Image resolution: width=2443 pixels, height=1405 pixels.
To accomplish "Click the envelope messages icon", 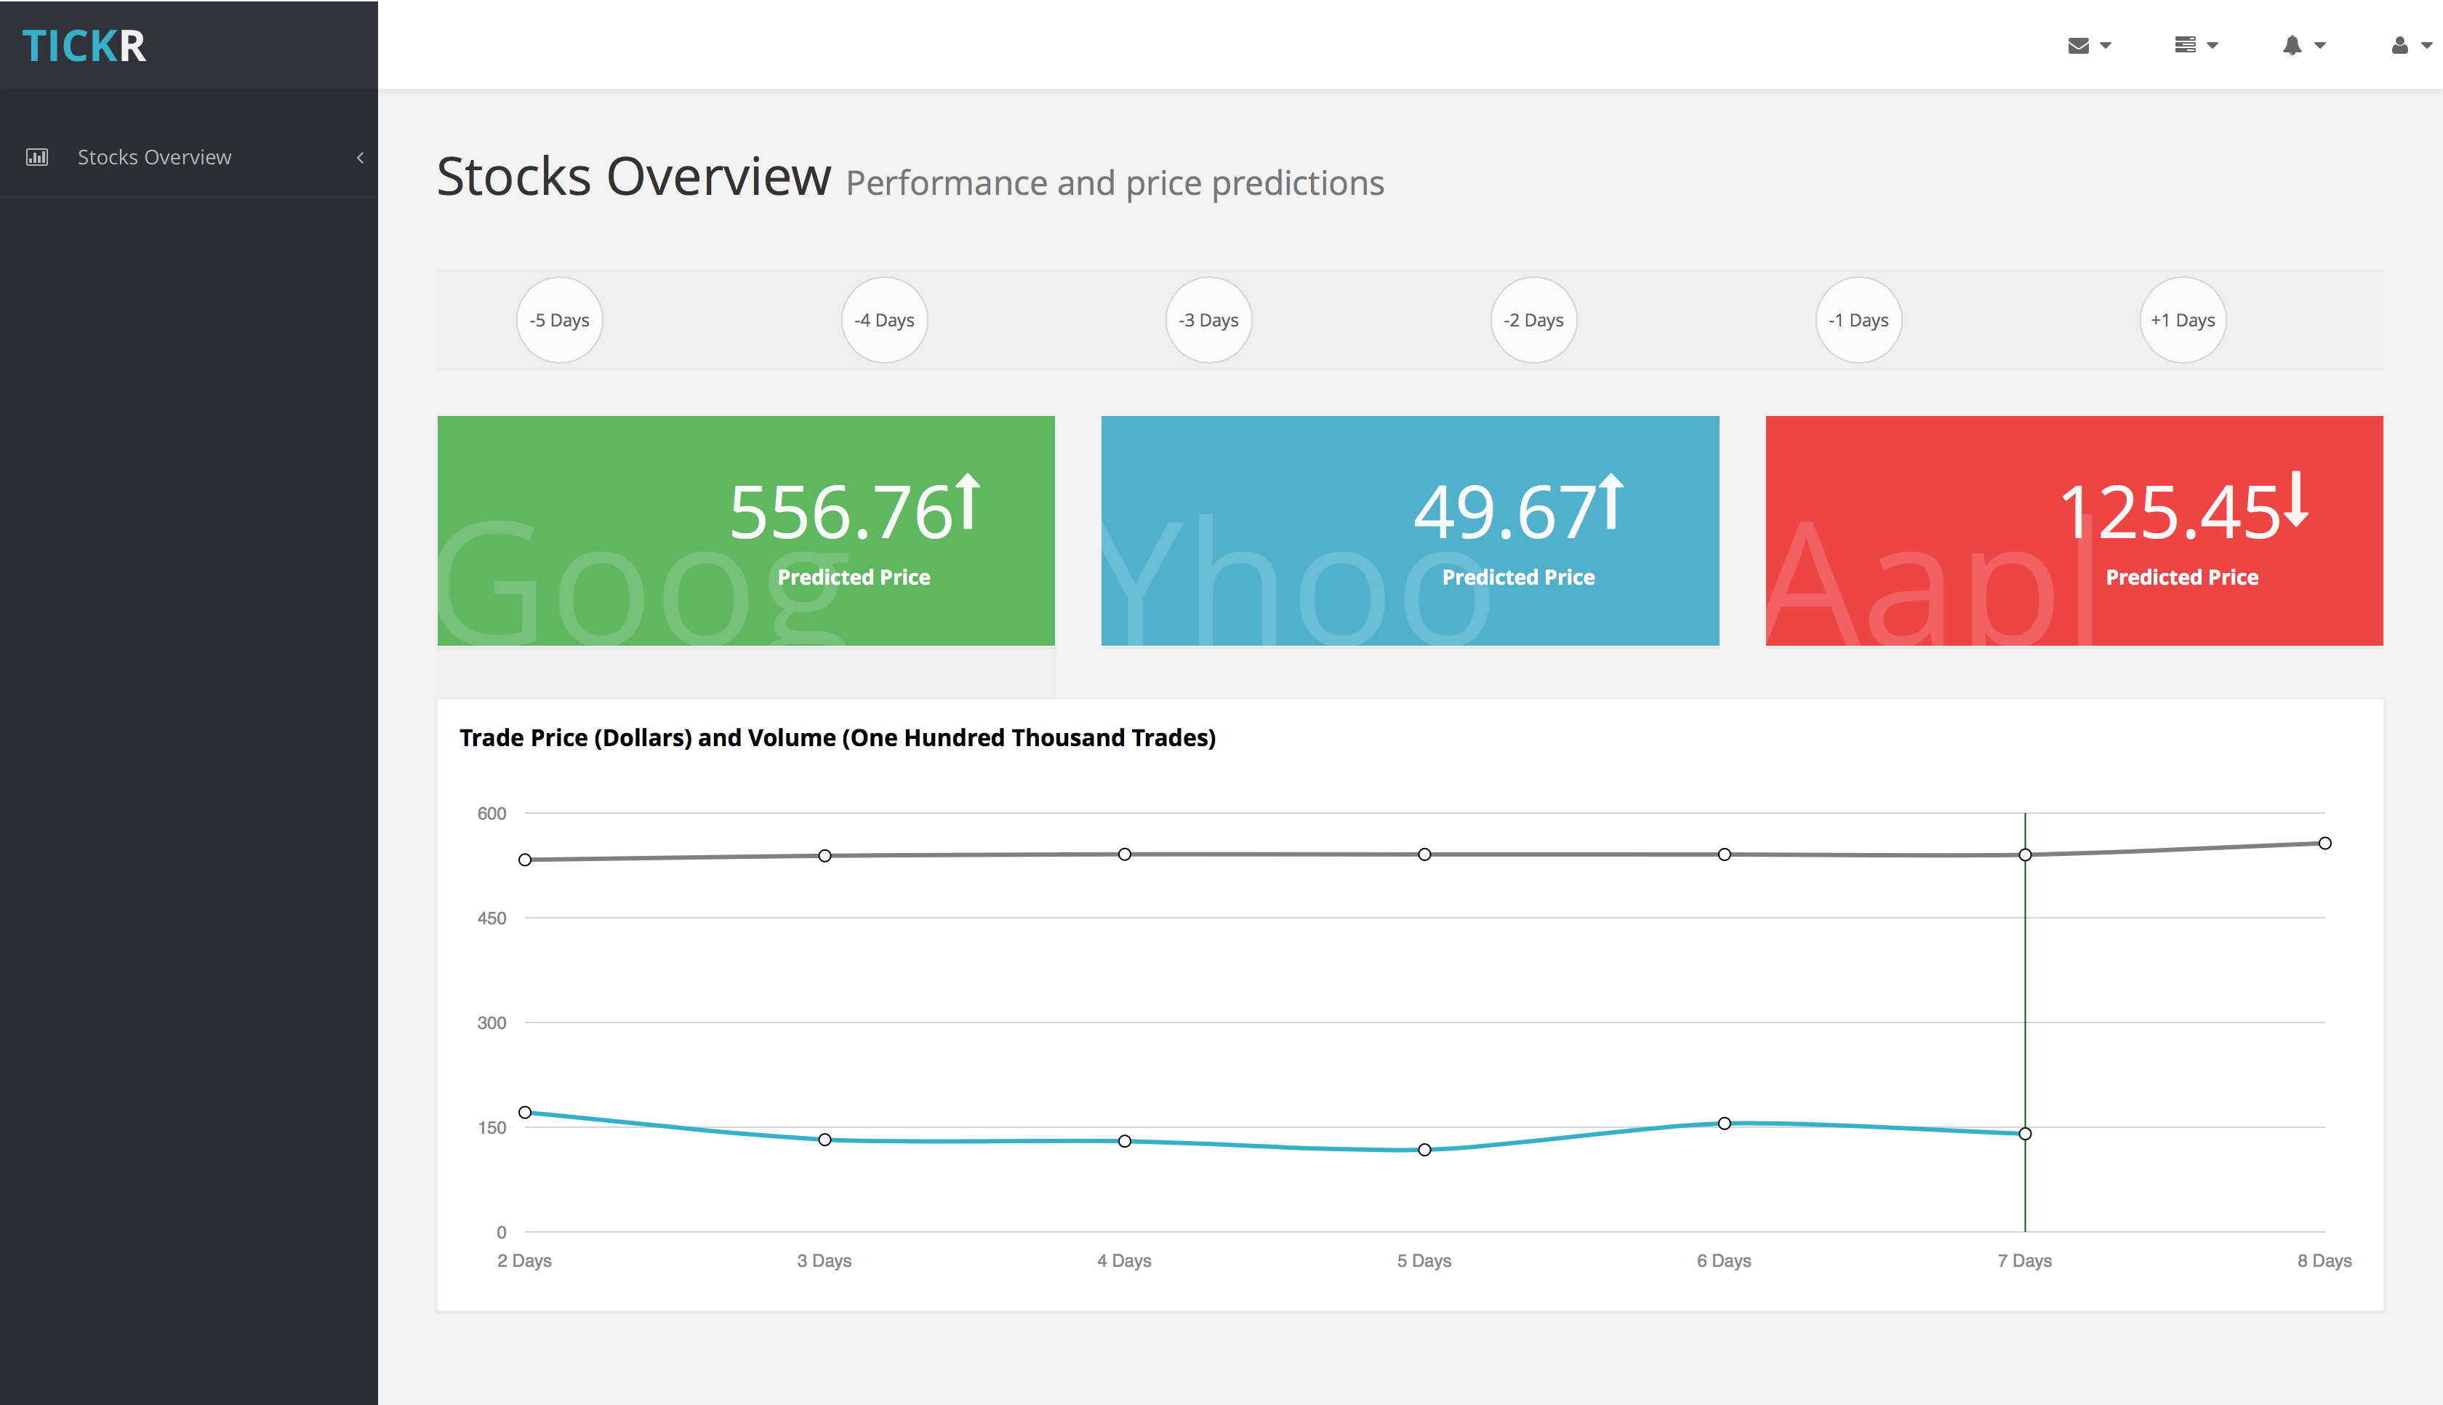I will 2079,45.
